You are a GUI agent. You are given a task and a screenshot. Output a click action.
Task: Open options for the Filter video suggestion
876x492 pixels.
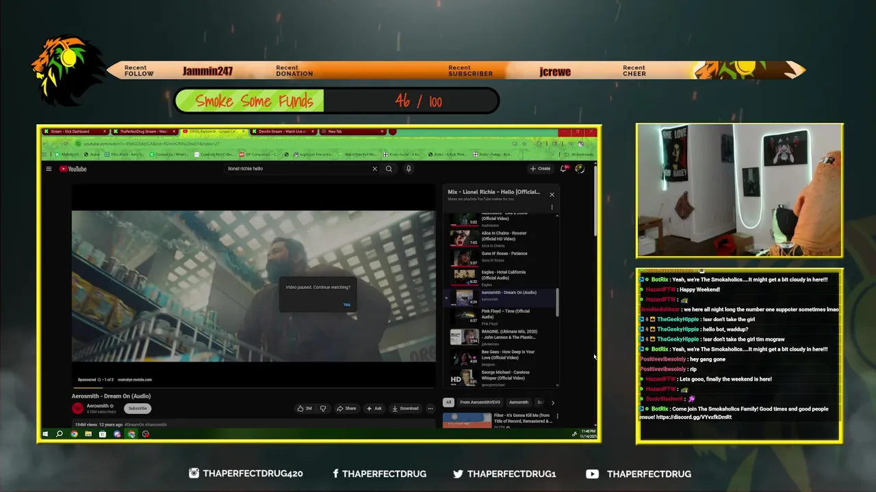point(557,415)
